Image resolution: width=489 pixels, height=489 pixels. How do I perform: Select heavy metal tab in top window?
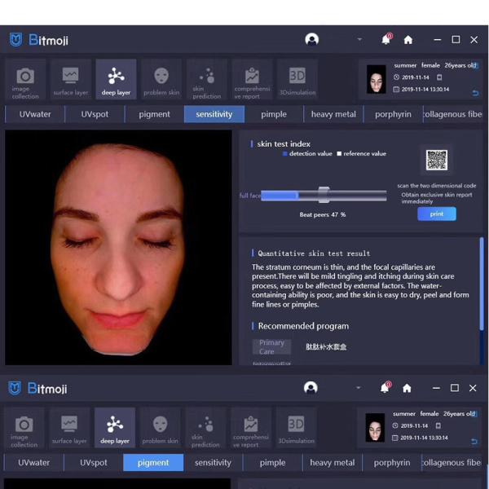click(x=333, y=115)
